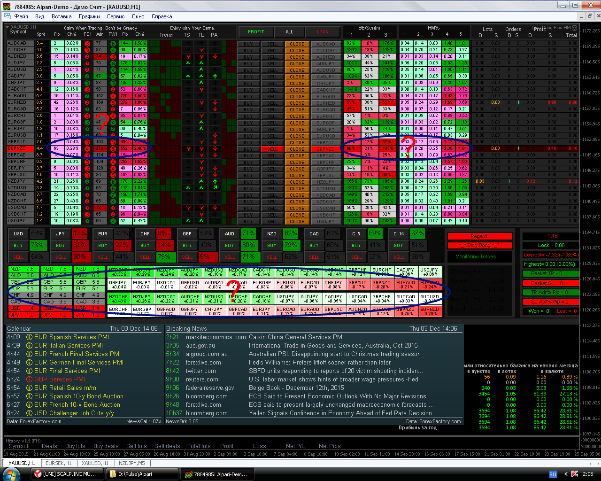Image resolution: width=601 pixels, height=481 pixels.
Task: Click the ALL button
Action: coord(289,32)
